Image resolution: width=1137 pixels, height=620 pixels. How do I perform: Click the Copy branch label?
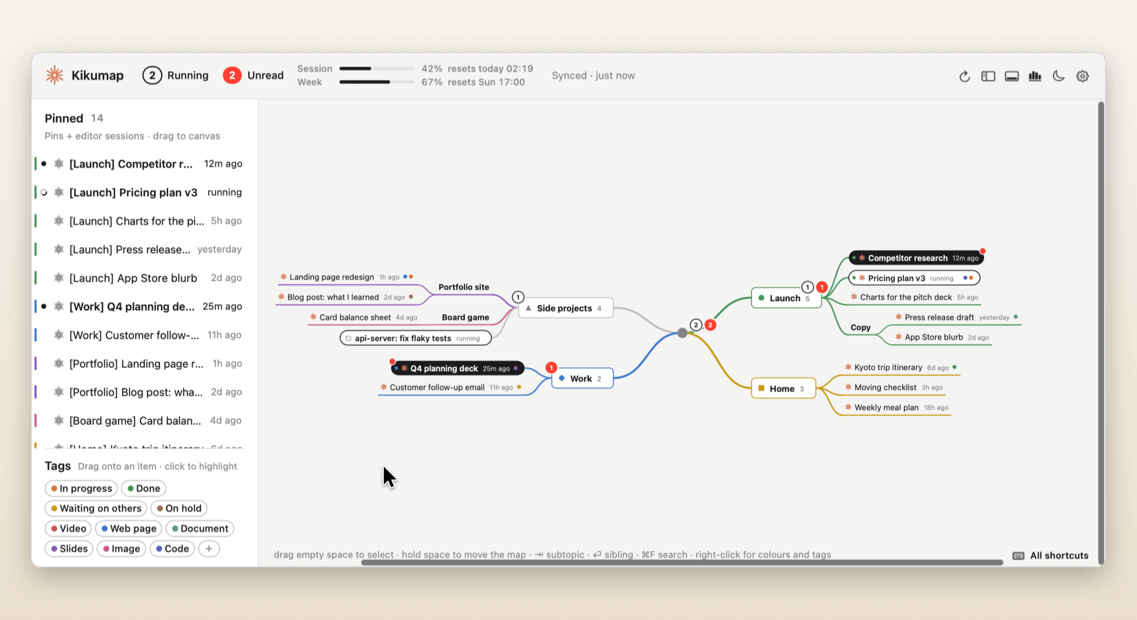click(x=861, y=328)
